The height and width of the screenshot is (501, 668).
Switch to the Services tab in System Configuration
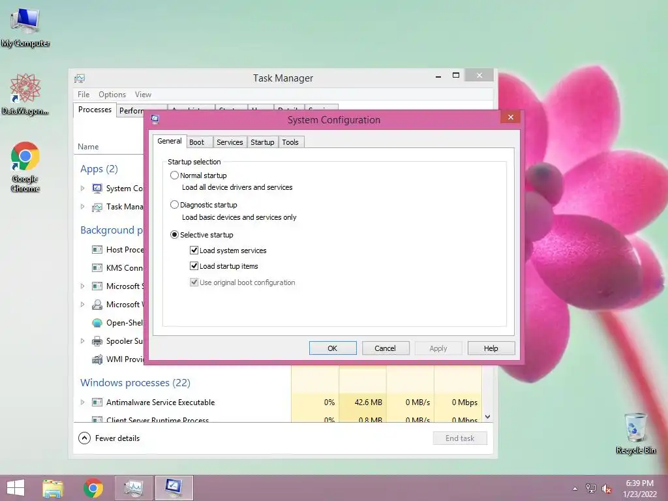[x=230, y=142]
